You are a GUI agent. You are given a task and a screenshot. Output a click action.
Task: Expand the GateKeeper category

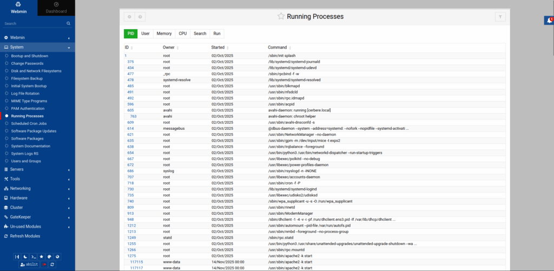[x=37, y=217]
